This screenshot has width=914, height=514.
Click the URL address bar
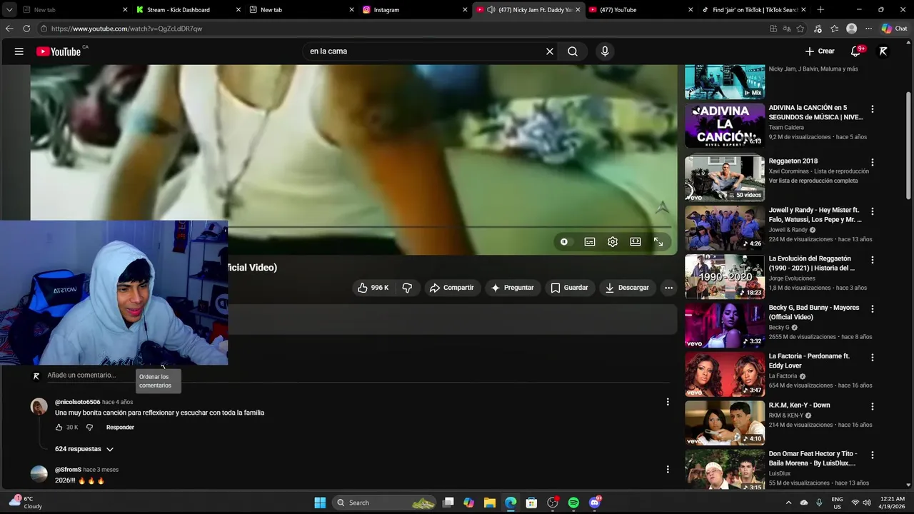coord(400,29)
